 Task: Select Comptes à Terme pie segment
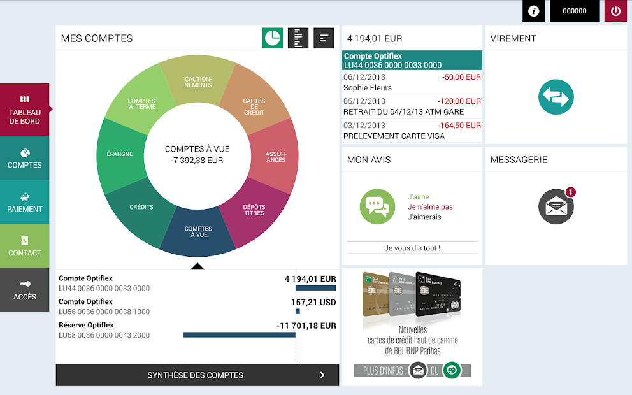(141, 104)
